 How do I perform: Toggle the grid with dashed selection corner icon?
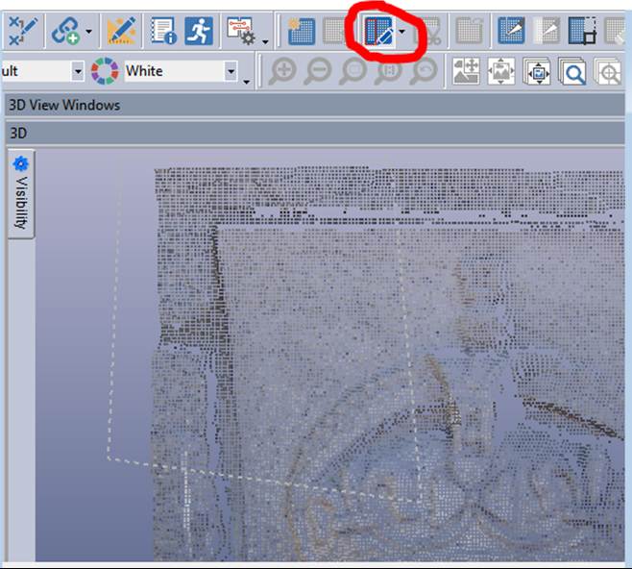pyautogui.click(x=581, y=31)
